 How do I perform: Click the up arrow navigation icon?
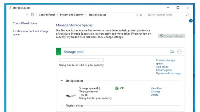(x=27, y=15)
